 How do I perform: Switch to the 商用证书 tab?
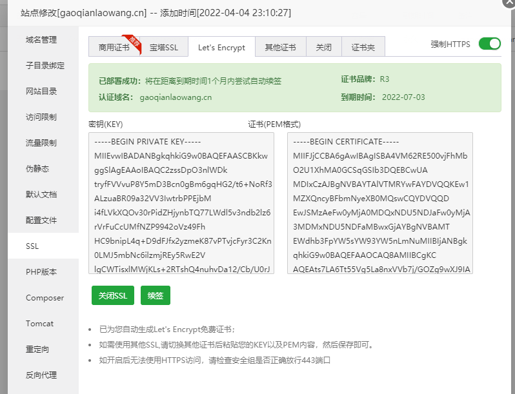pos(114,47)
